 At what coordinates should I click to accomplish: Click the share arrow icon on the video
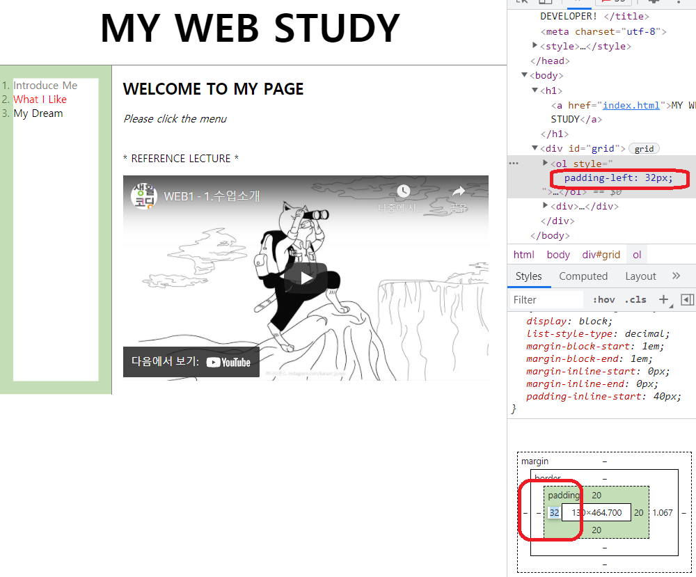(459, 191)
